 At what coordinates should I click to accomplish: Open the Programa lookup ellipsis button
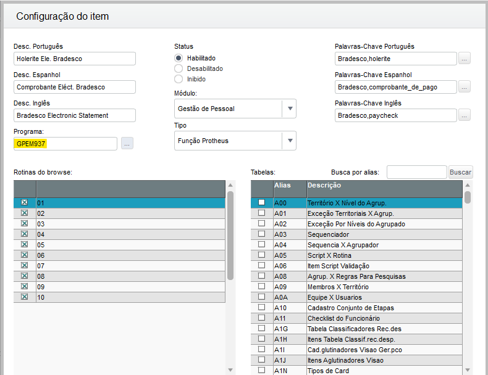pyautogui.click(x=127, y=143)
